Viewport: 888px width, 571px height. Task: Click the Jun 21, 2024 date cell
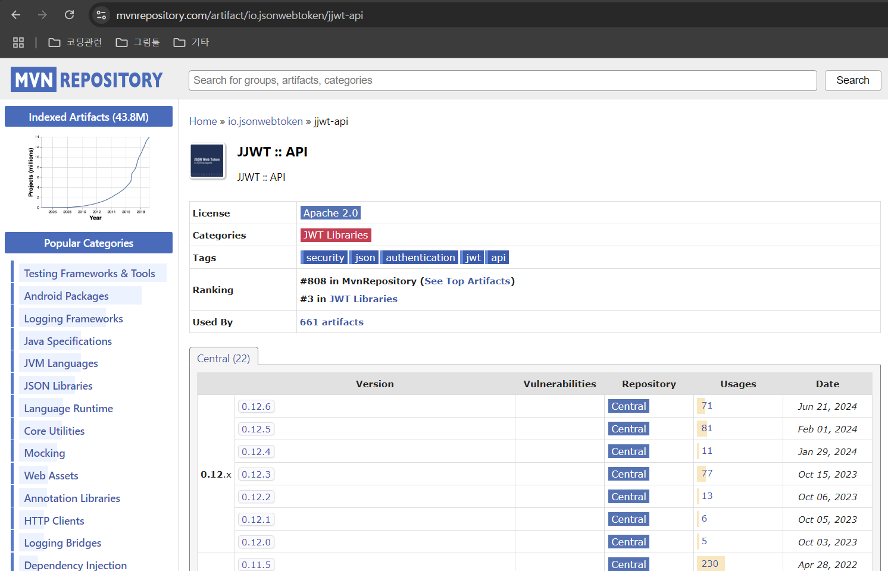pos(827,407)
